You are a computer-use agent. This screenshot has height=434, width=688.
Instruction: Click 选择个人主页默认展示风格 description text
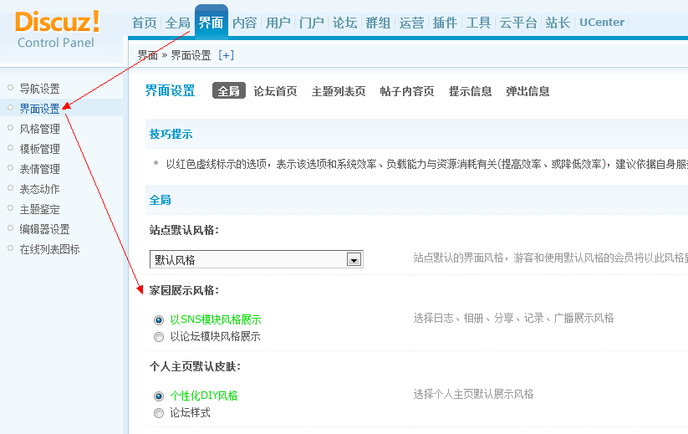pos(473,394)
